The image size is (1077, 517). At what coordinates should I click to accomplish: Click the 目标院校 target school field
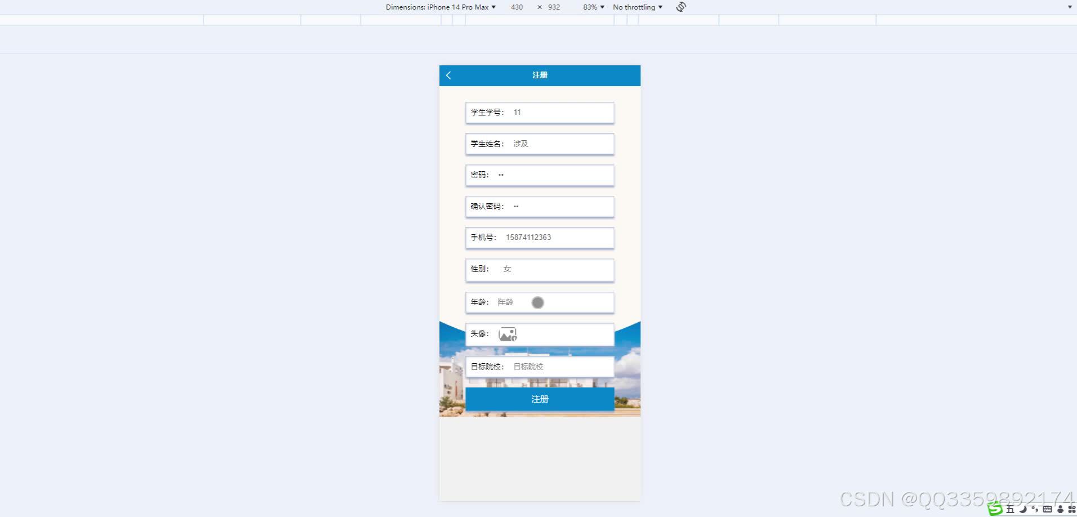[540, 367]
